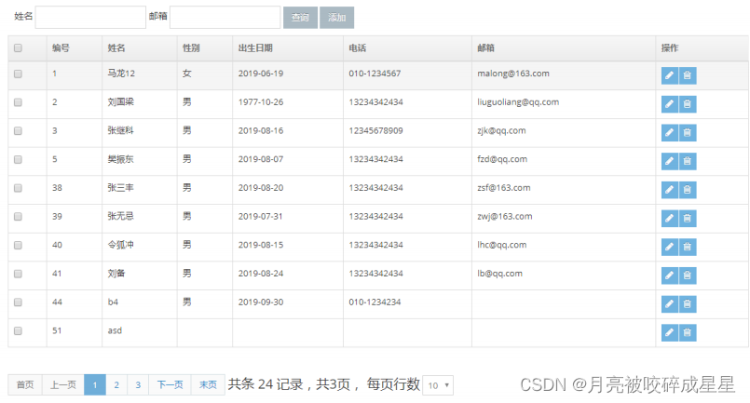Viewport: 750px width, 403px height.
Task: Tick the checkbox for 张三丰
Action: [x=19, y=188]
